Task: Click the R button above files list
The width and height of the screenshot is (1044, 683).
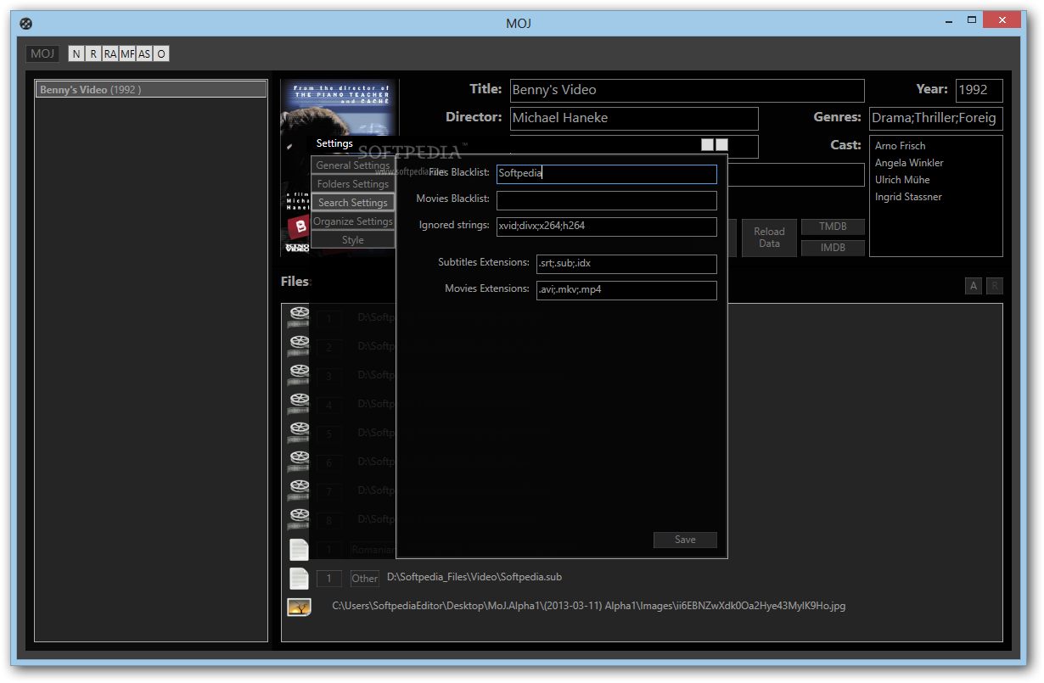Action: 995,286
